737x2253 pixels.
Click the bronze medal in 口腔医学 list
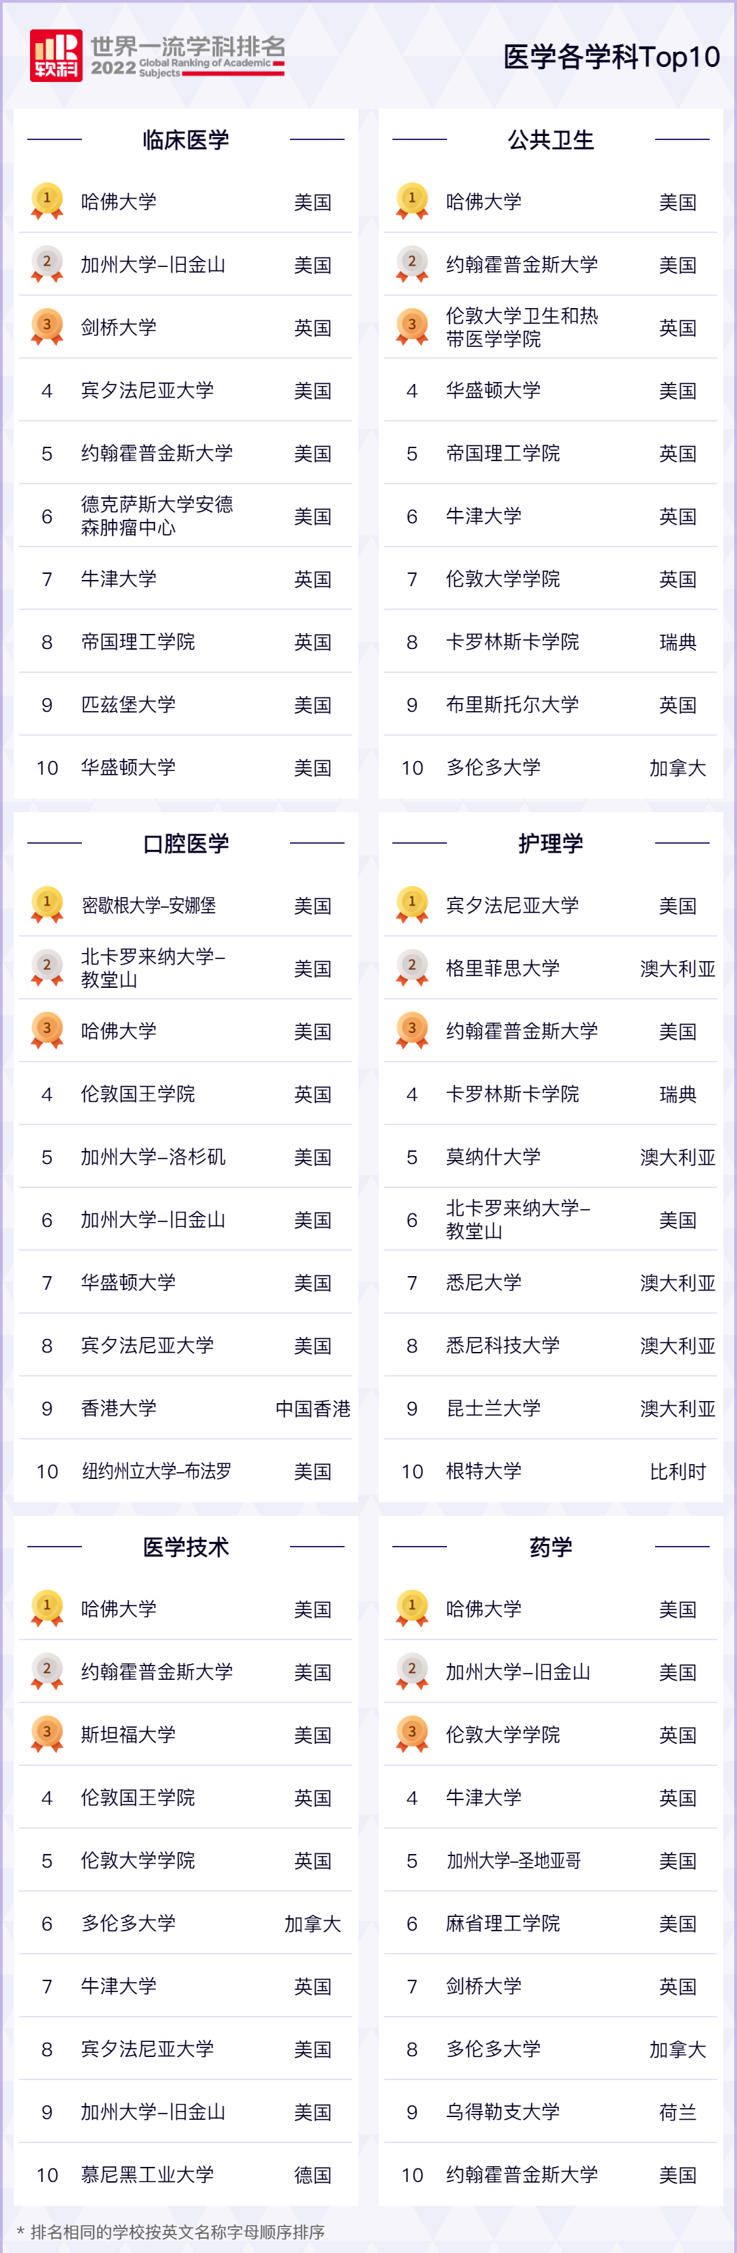pyautogui.click(x=47, y=1030)
